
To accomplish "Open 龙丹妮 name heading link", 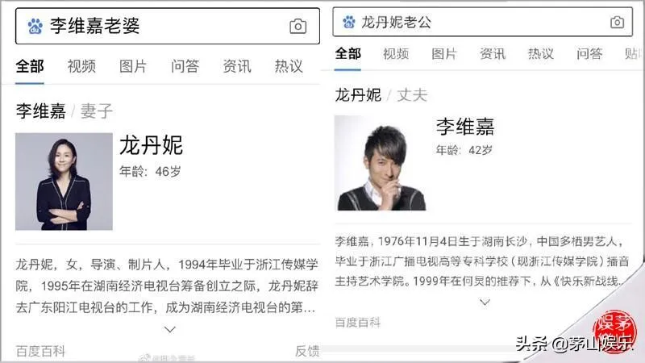I will [151, 145].
